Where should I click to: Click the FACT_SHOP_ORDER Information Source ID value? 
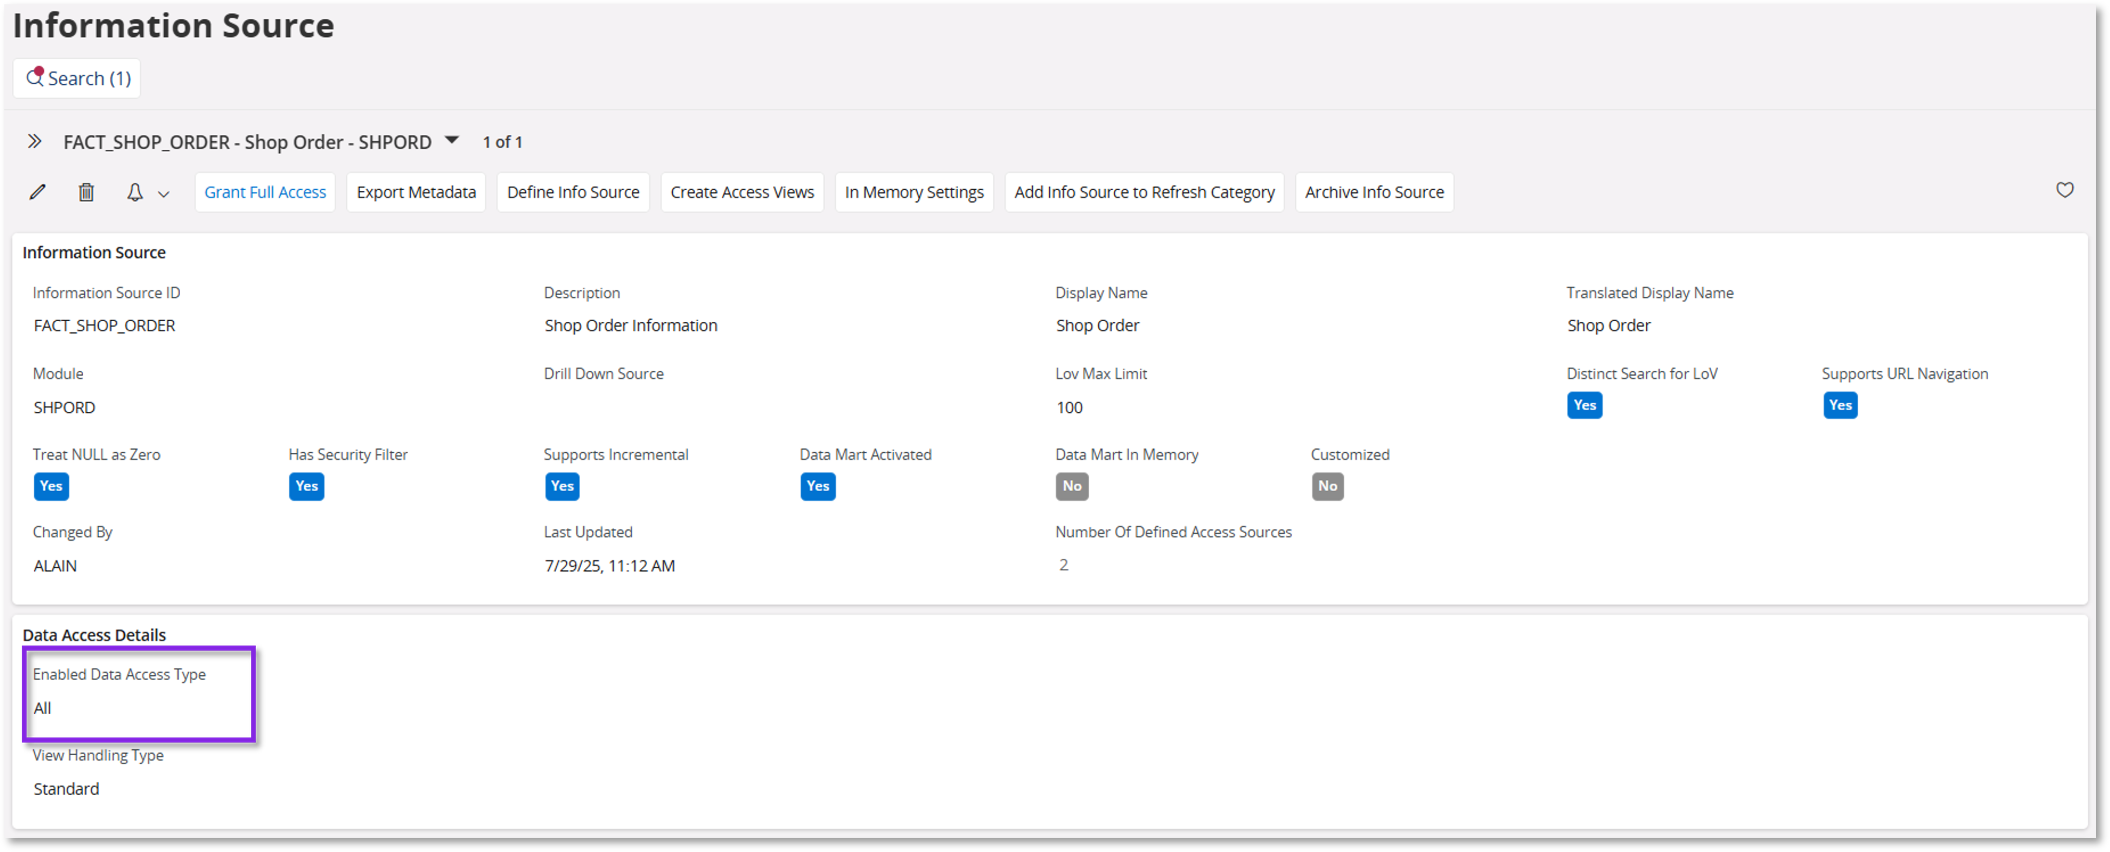pyautogui.click(x=105, y=326)
